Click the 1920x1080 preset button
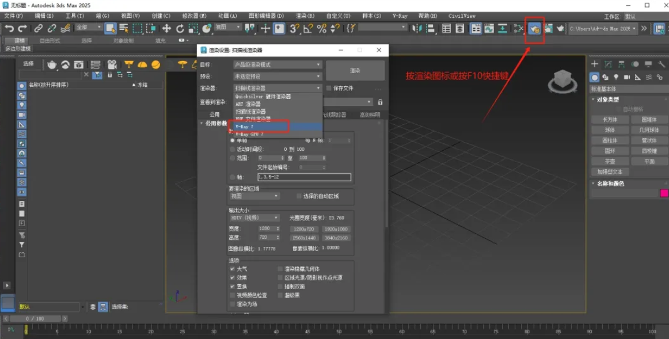Screen dimensions: 669x339 tap(336, 230)
